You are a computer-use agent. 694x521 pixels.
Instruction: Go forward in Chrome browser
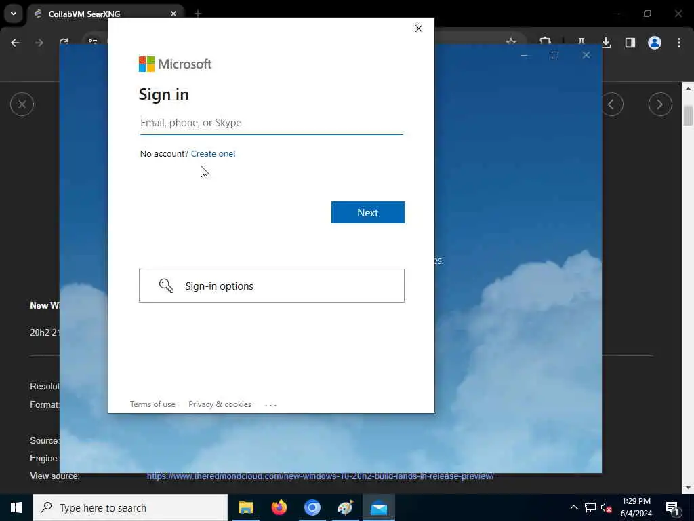(39, 43)
